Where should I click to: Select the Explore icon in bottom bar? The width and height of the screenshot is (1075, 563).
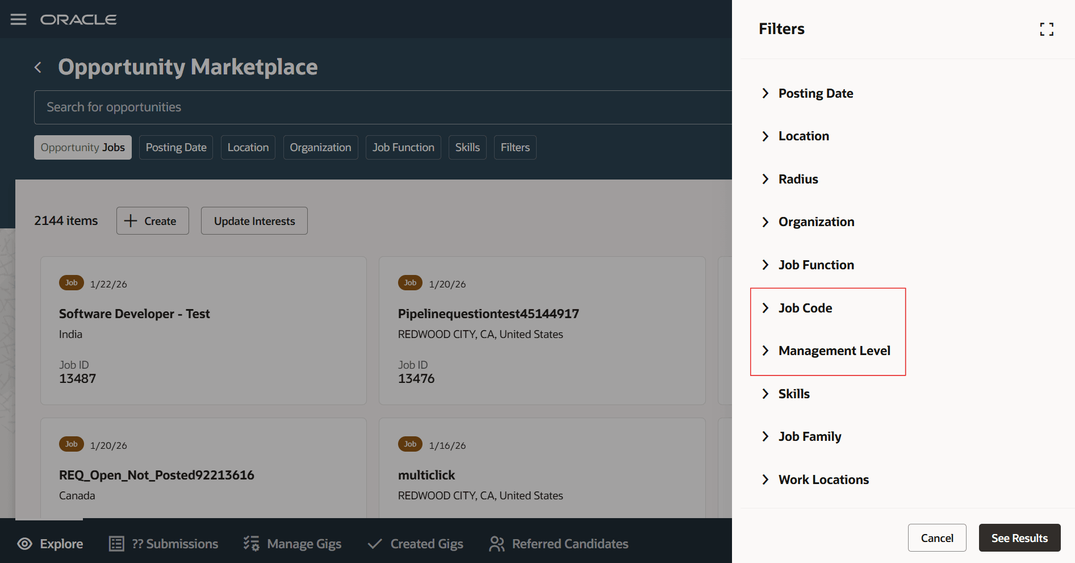pyautogui.click(x=24, y=544)
